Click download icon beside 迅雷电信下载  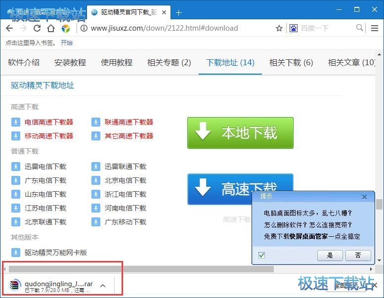point(16,167)
